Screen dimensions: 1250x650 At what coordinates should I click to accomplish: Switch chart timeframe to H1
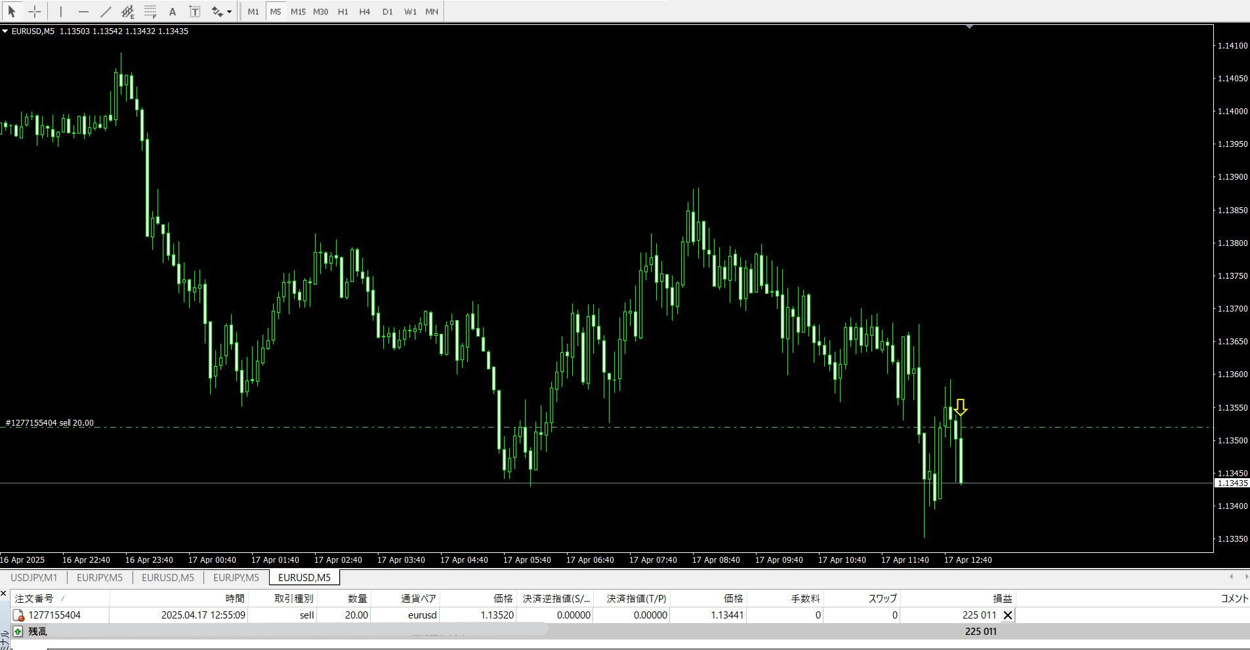pos(343,11)
